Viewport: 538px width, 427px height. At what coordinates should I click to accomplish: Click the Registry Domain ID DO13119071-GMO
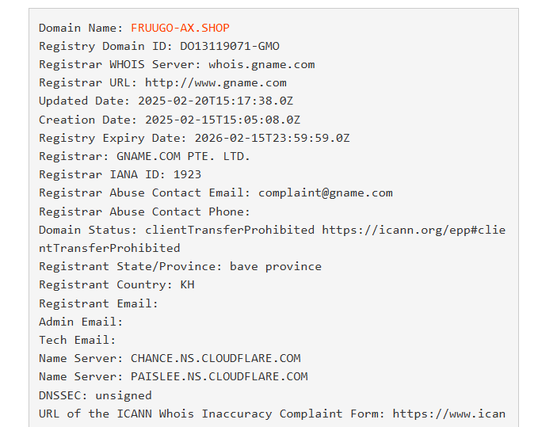coord(230,46)
